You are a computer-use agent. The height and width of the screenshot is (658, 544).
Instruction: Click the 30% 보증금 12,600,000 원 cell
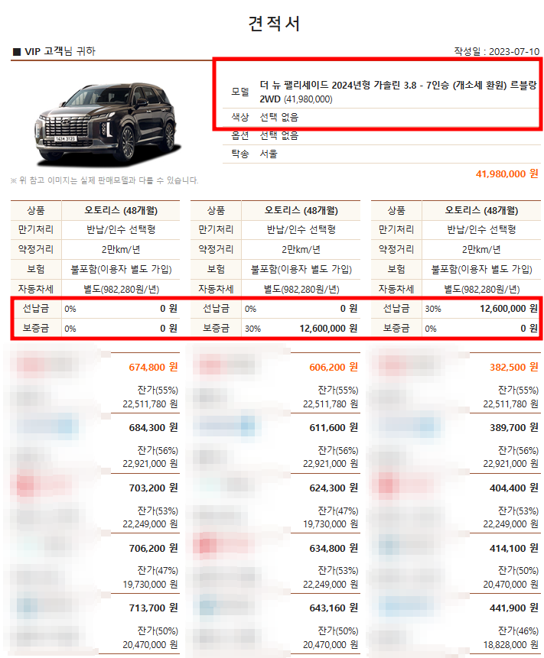tap(301, 328)
